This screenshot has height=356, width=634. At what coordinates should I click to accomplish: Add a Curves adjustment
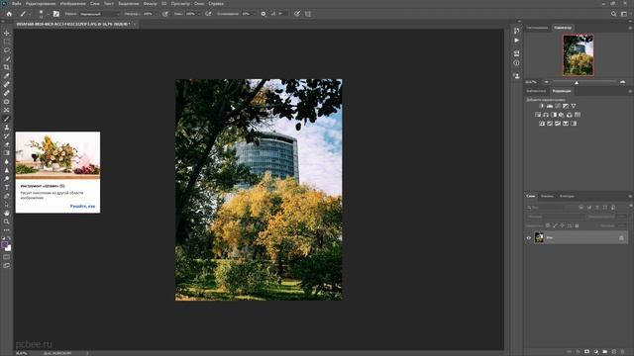click(x=558, y=106)
